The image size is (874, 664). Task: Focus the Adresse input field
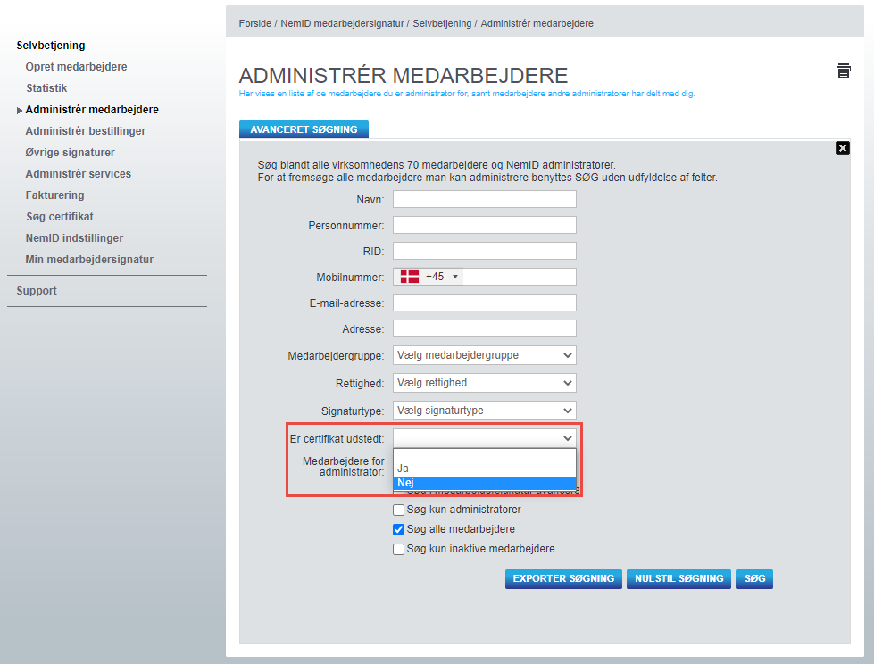coord(485,328)
